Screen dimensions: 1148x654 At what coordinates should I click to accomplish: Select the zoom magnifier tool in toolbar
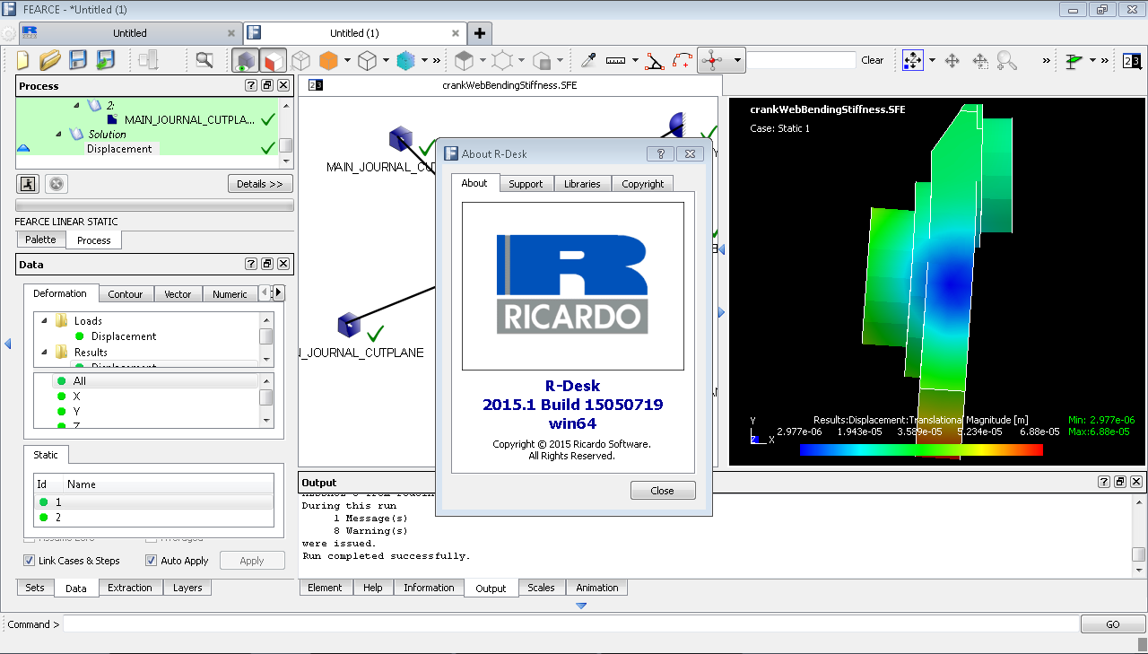pyautogui.click(x=1007, y=60)
